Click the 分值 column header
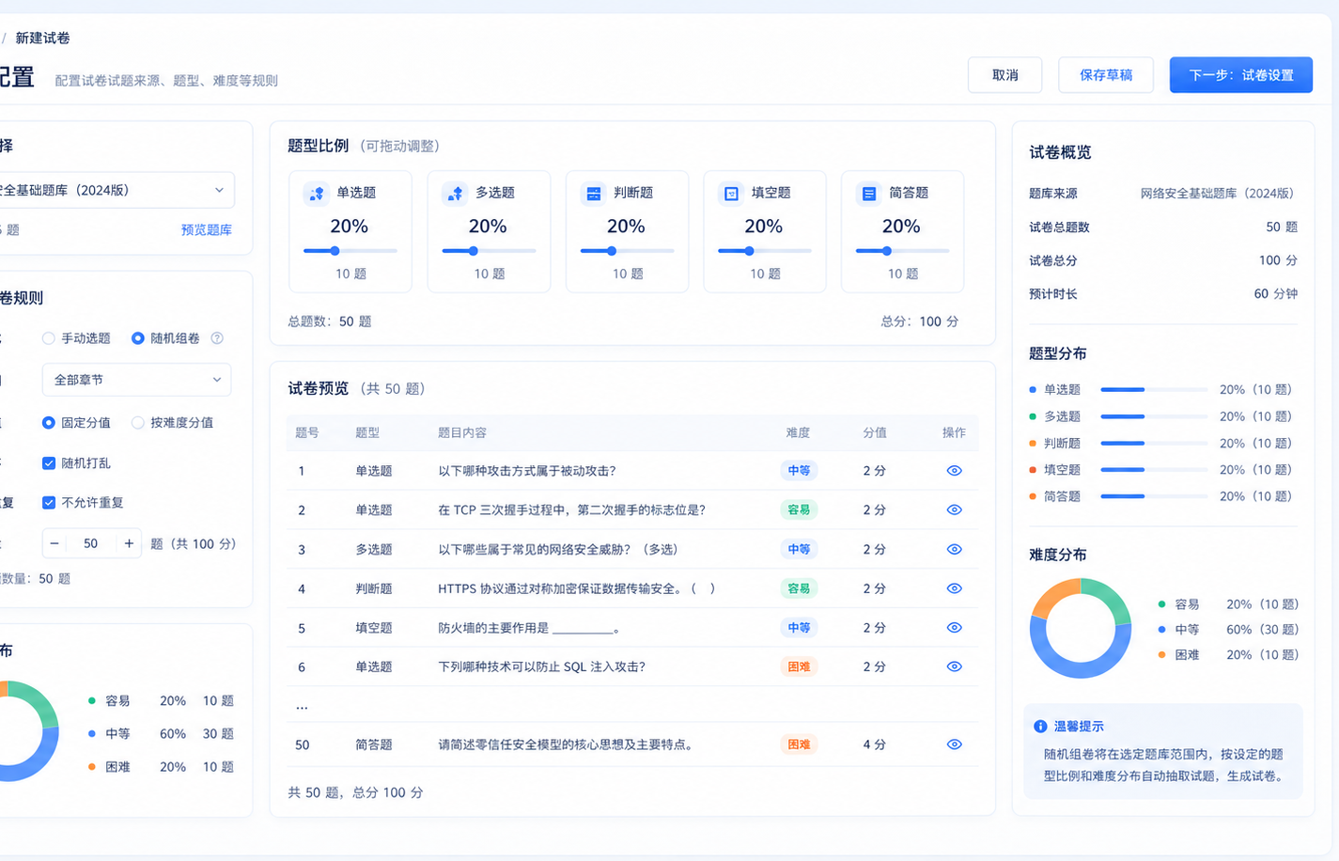 (875, 433)
